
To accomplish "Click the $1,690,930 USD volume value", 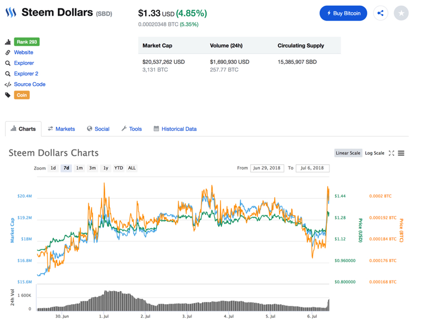I will coord(229,62).
